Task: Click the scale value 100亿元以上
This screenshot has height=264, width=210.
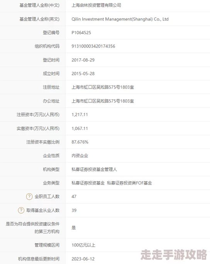Action: pyautogui.click(x=83, y=245)
